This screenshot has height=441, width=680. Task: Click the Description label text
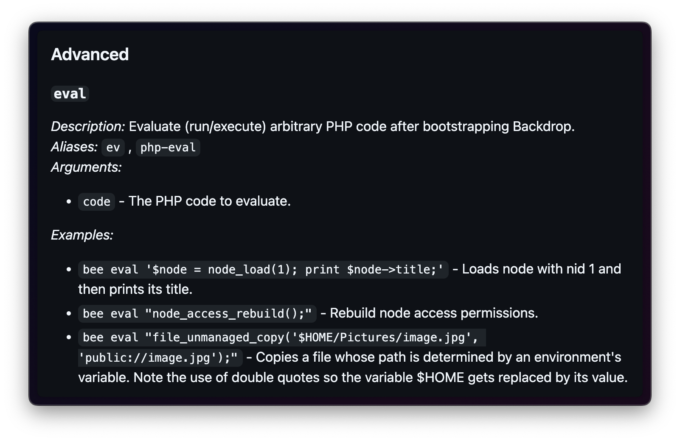click(88, 126)
